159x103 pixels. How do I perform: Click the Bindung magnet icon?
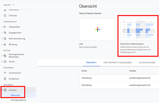pyautogui.click(x=5, y=44)
